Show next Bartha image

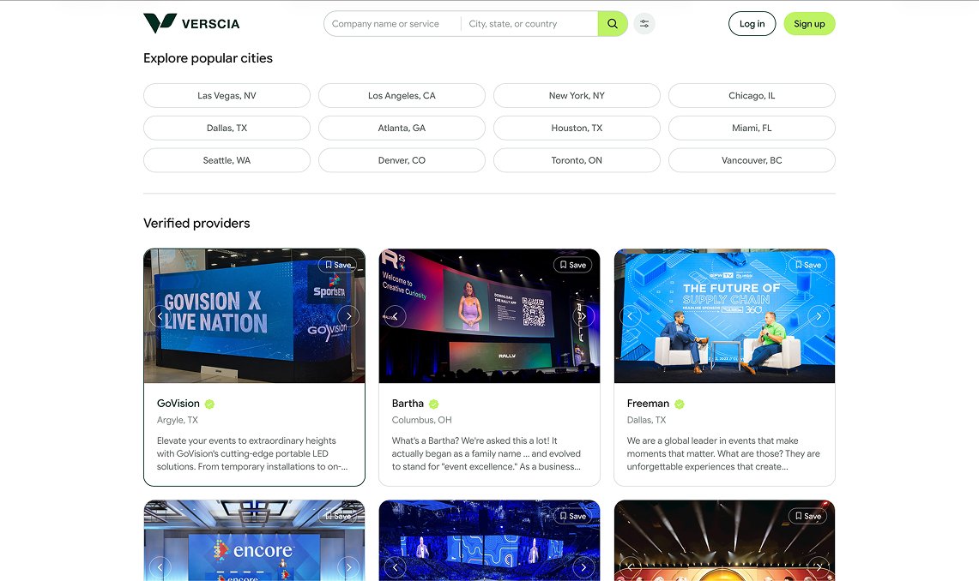(x=583, y=316)
